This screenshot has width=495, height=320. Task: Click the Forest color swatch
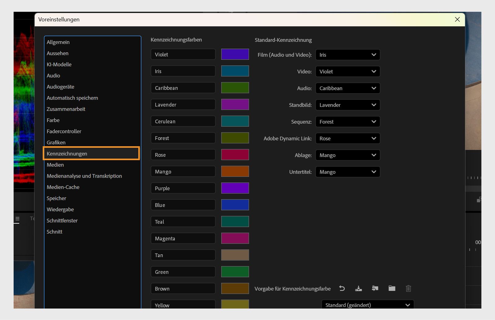(x=235, y=138)
